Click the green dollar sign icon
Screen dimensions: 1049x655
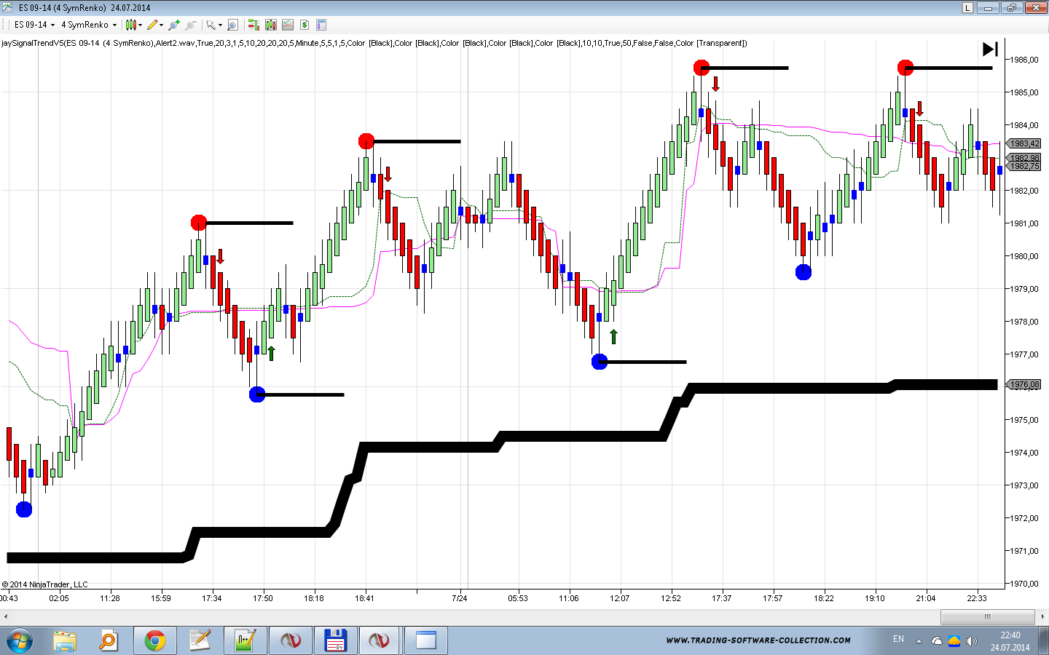[x=305, y=25]
